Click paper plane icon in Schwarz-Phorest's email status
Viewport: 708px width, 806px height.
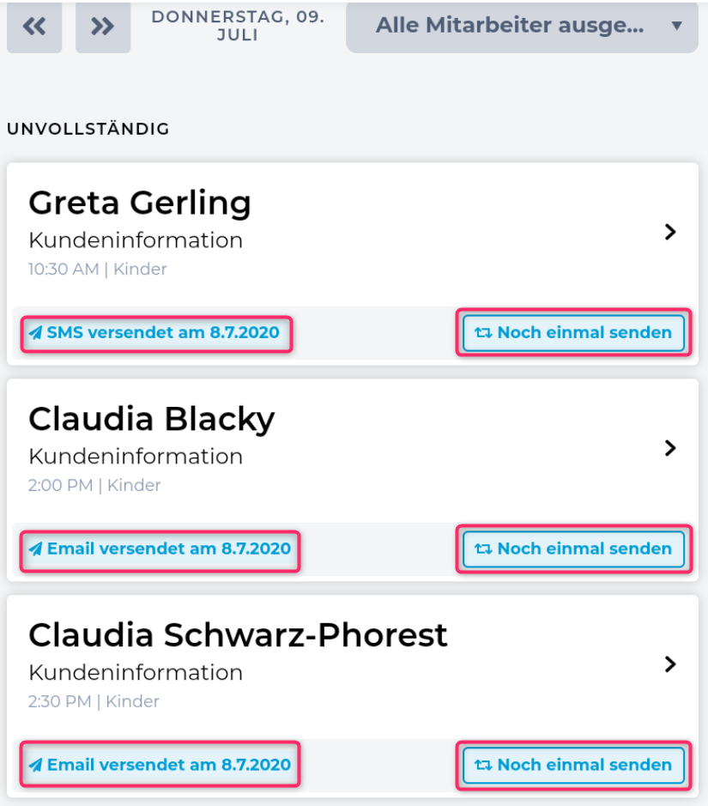click(35, 766)
